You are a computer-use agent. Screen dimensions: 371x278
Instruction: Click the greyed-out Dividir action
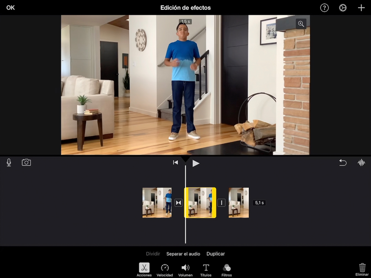pos(153,254)
